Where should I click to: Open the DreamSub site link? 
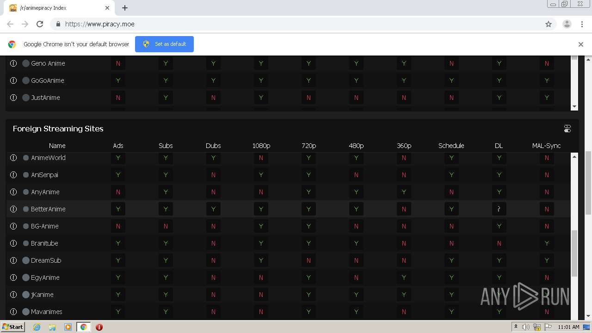[46, 260]
